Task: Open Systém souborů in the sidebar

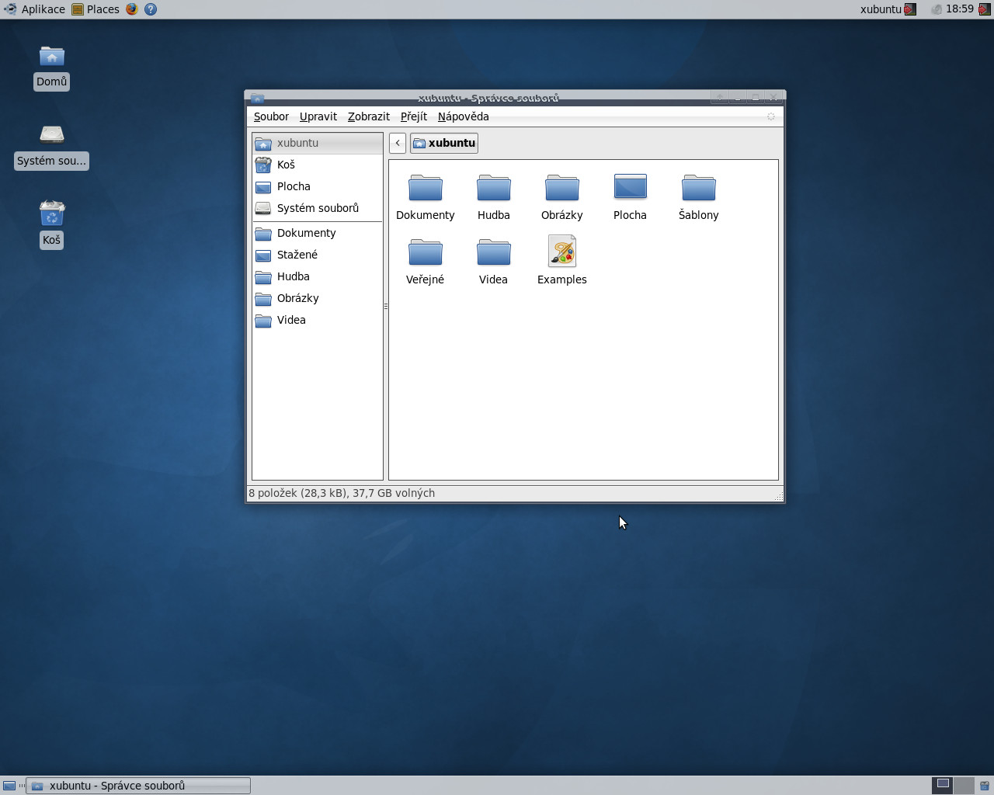Action: 318,208
